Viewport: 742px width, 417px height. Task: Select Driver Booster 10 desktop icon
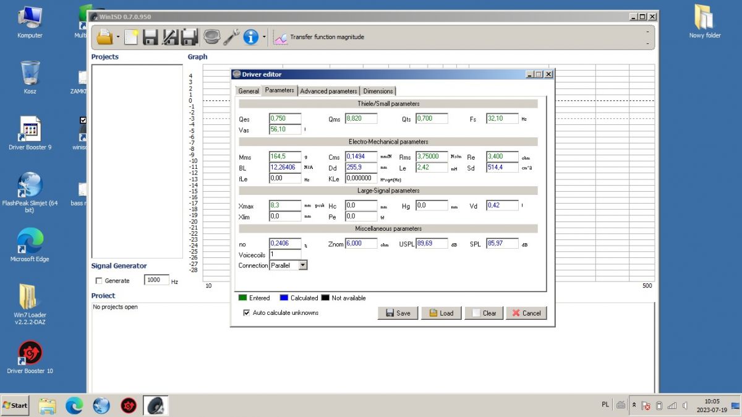click(x=30, y=357)
